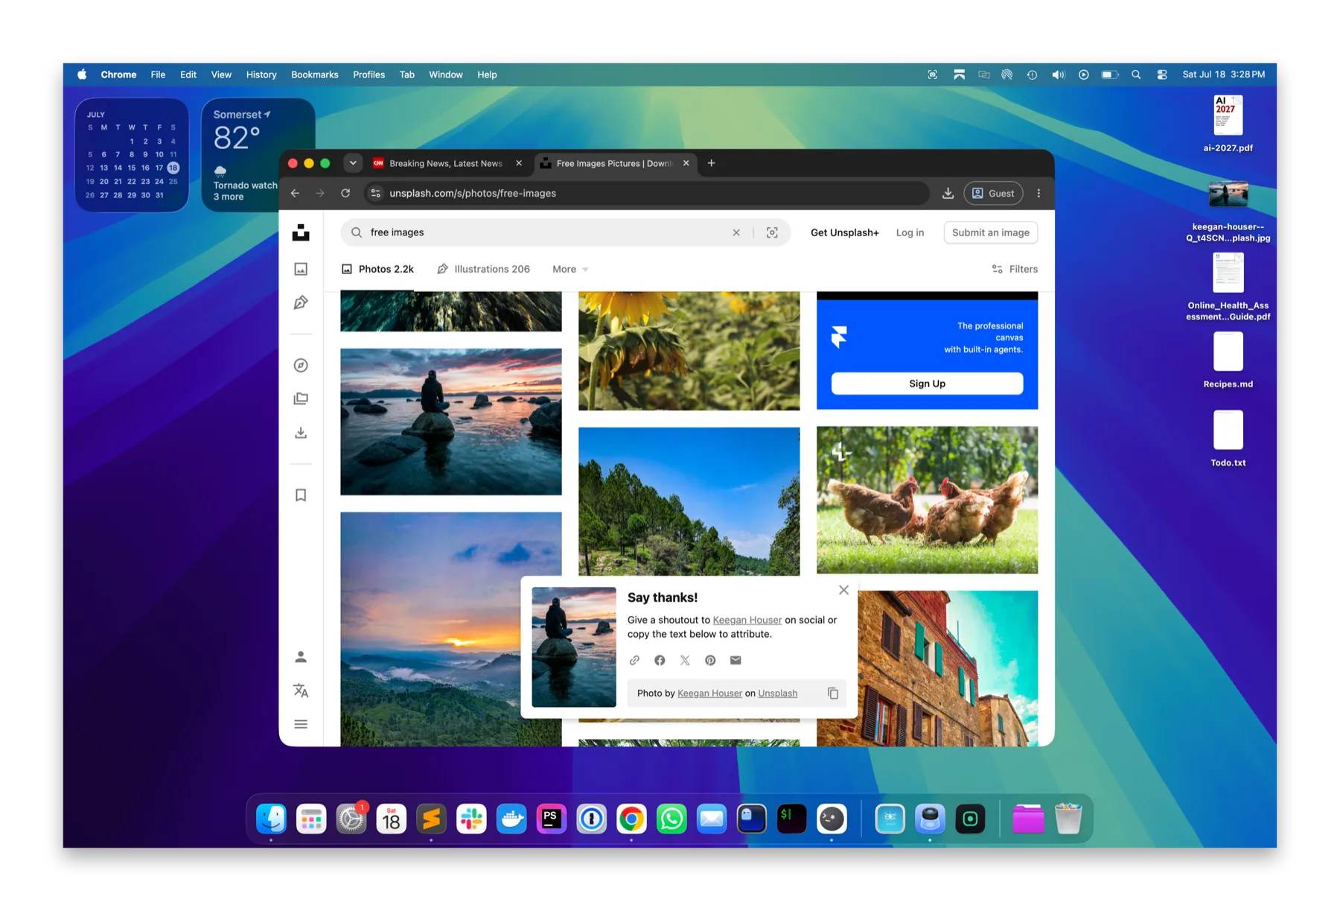Open the bookmark icon in the sidebar
The height and width of the screenshot is (911, 1340).
coord(301,495)
